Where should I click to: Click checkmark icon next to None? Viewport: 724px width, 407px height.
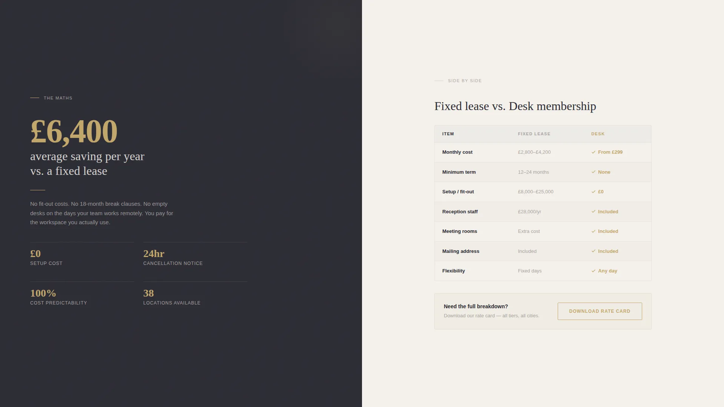click(594, 172)
